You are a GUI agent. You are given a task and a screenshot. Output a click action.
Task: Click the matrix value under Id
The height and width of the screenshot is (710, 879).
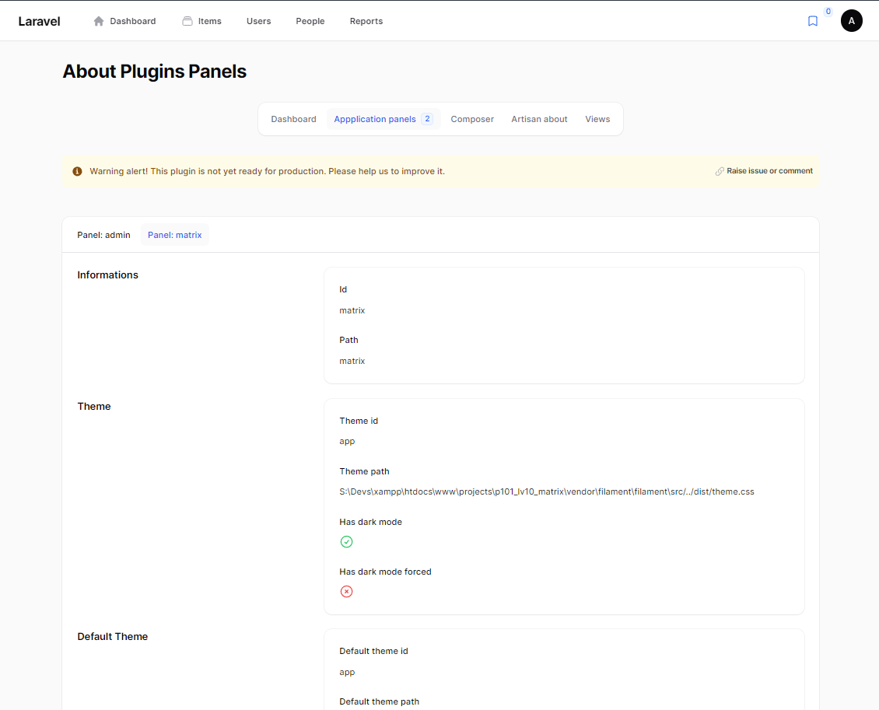coord(352,310)
